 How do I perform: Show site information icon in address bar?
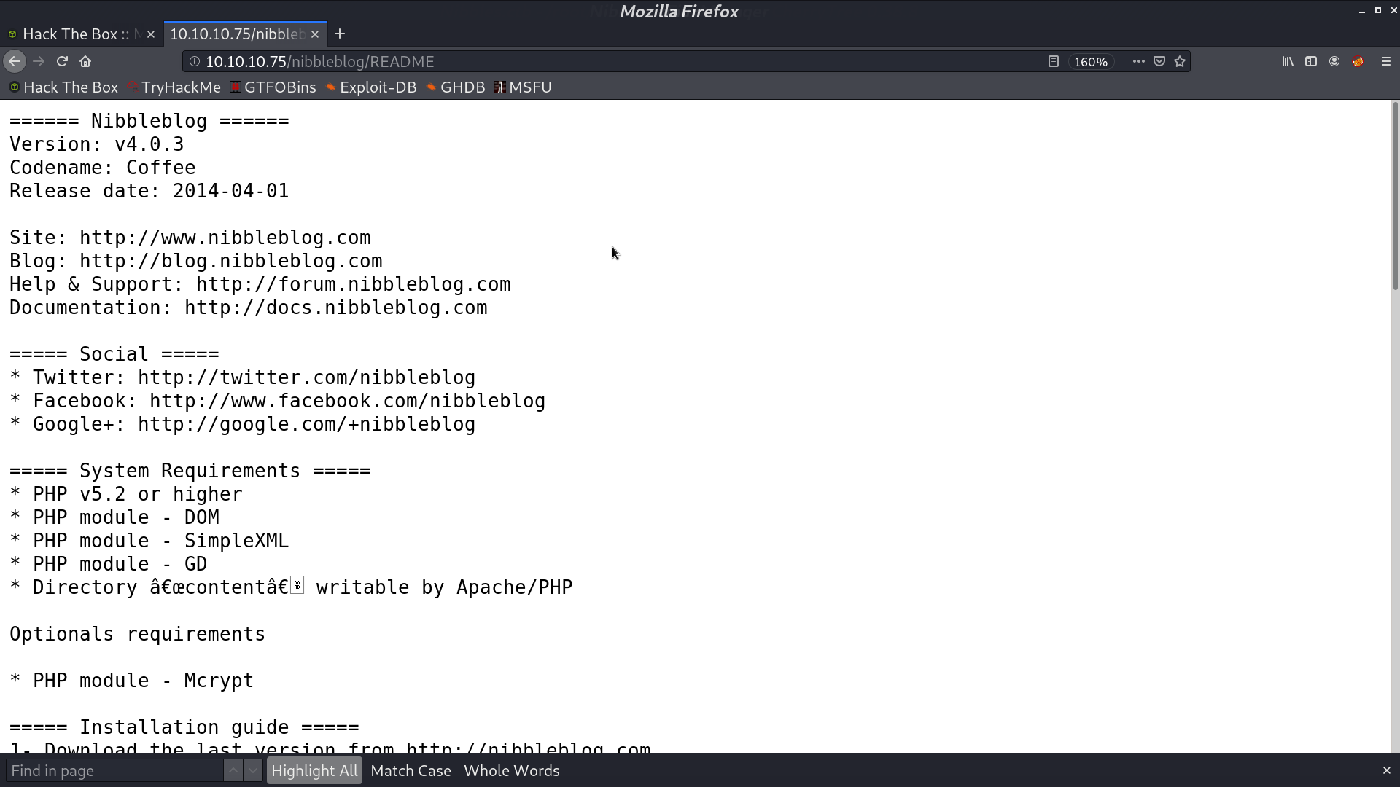[195, 62]
